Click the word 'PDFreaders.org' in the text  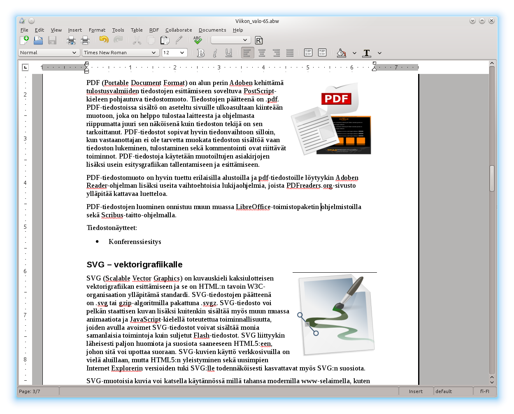tap(309, 185)
